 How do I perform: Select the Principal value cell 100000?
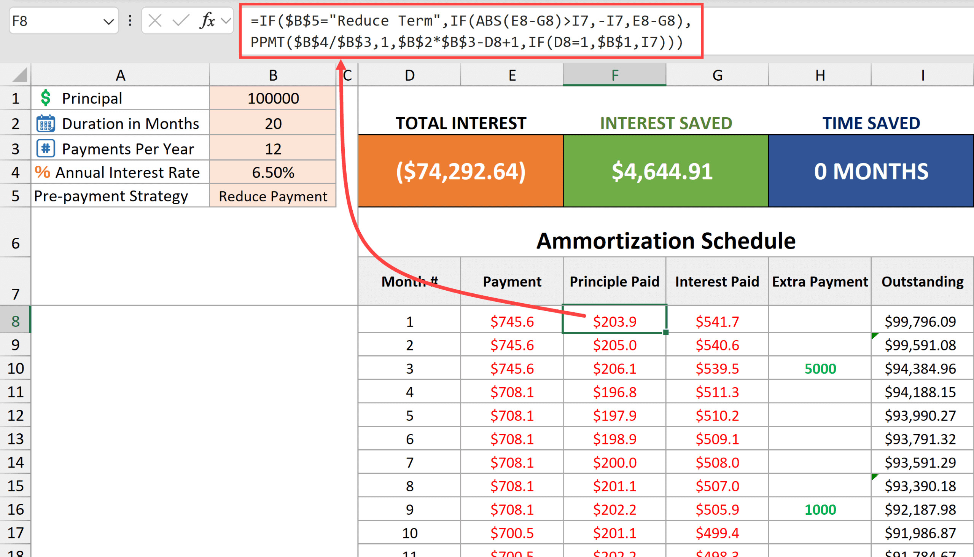[273, 98]
